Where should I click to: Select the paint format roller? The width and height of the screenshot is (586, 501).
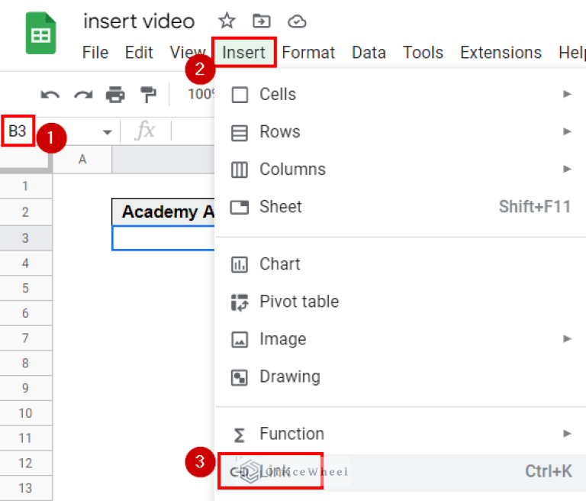148,94
